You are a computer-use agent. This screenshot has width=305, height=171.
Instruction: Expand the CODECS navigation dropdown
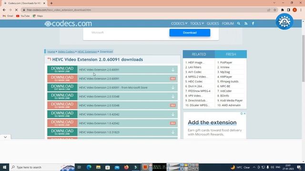click(x=179, y=23)
